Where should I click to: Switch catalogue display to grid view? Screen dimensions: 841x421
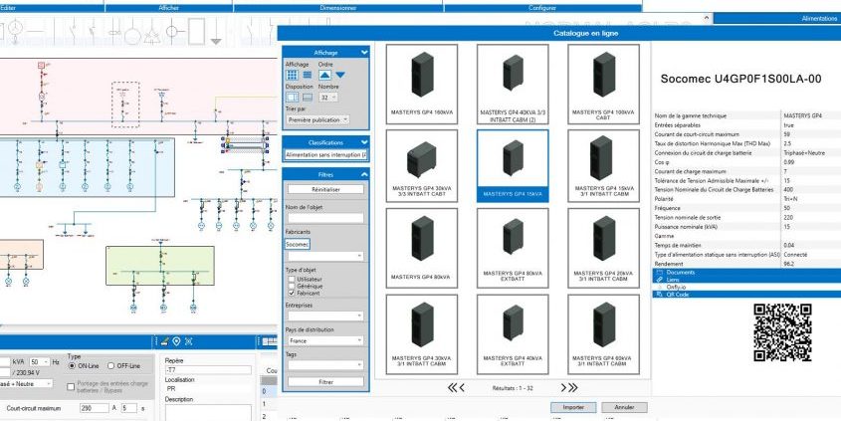click(292, 75)
